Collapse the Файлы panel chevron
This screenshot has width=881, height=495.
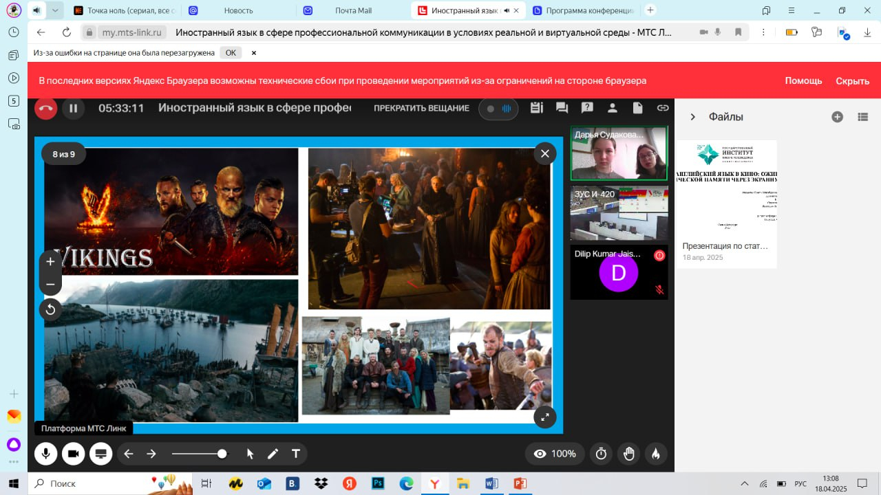tap(693, 117)
